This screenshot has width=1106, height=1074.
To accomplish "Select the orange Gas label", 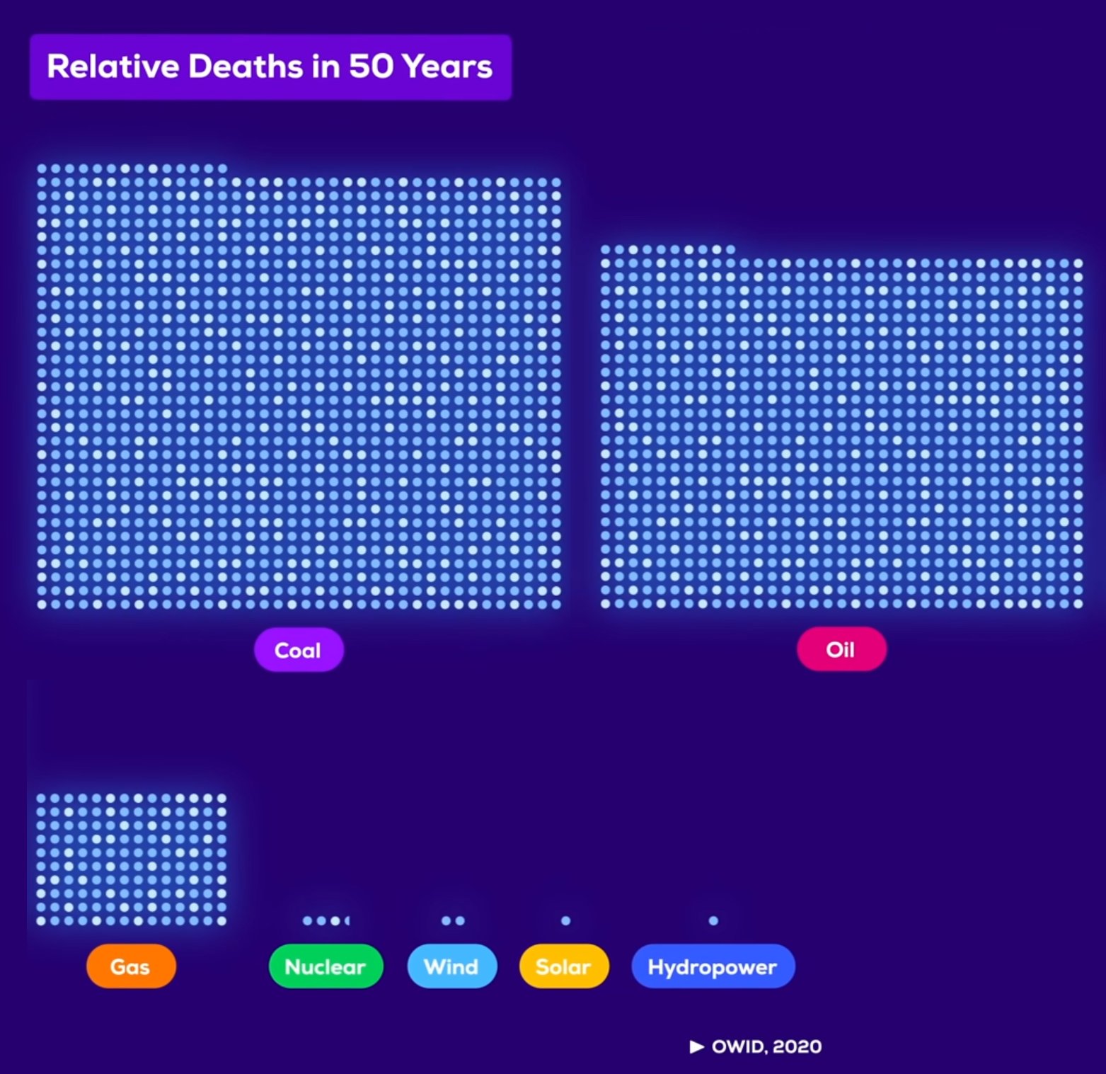I will (131, 966).
